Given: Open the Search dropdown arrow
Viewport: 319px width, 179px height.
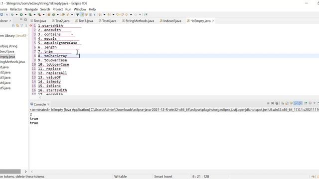Looking at the screenshot, I should [x=72, y=14].
